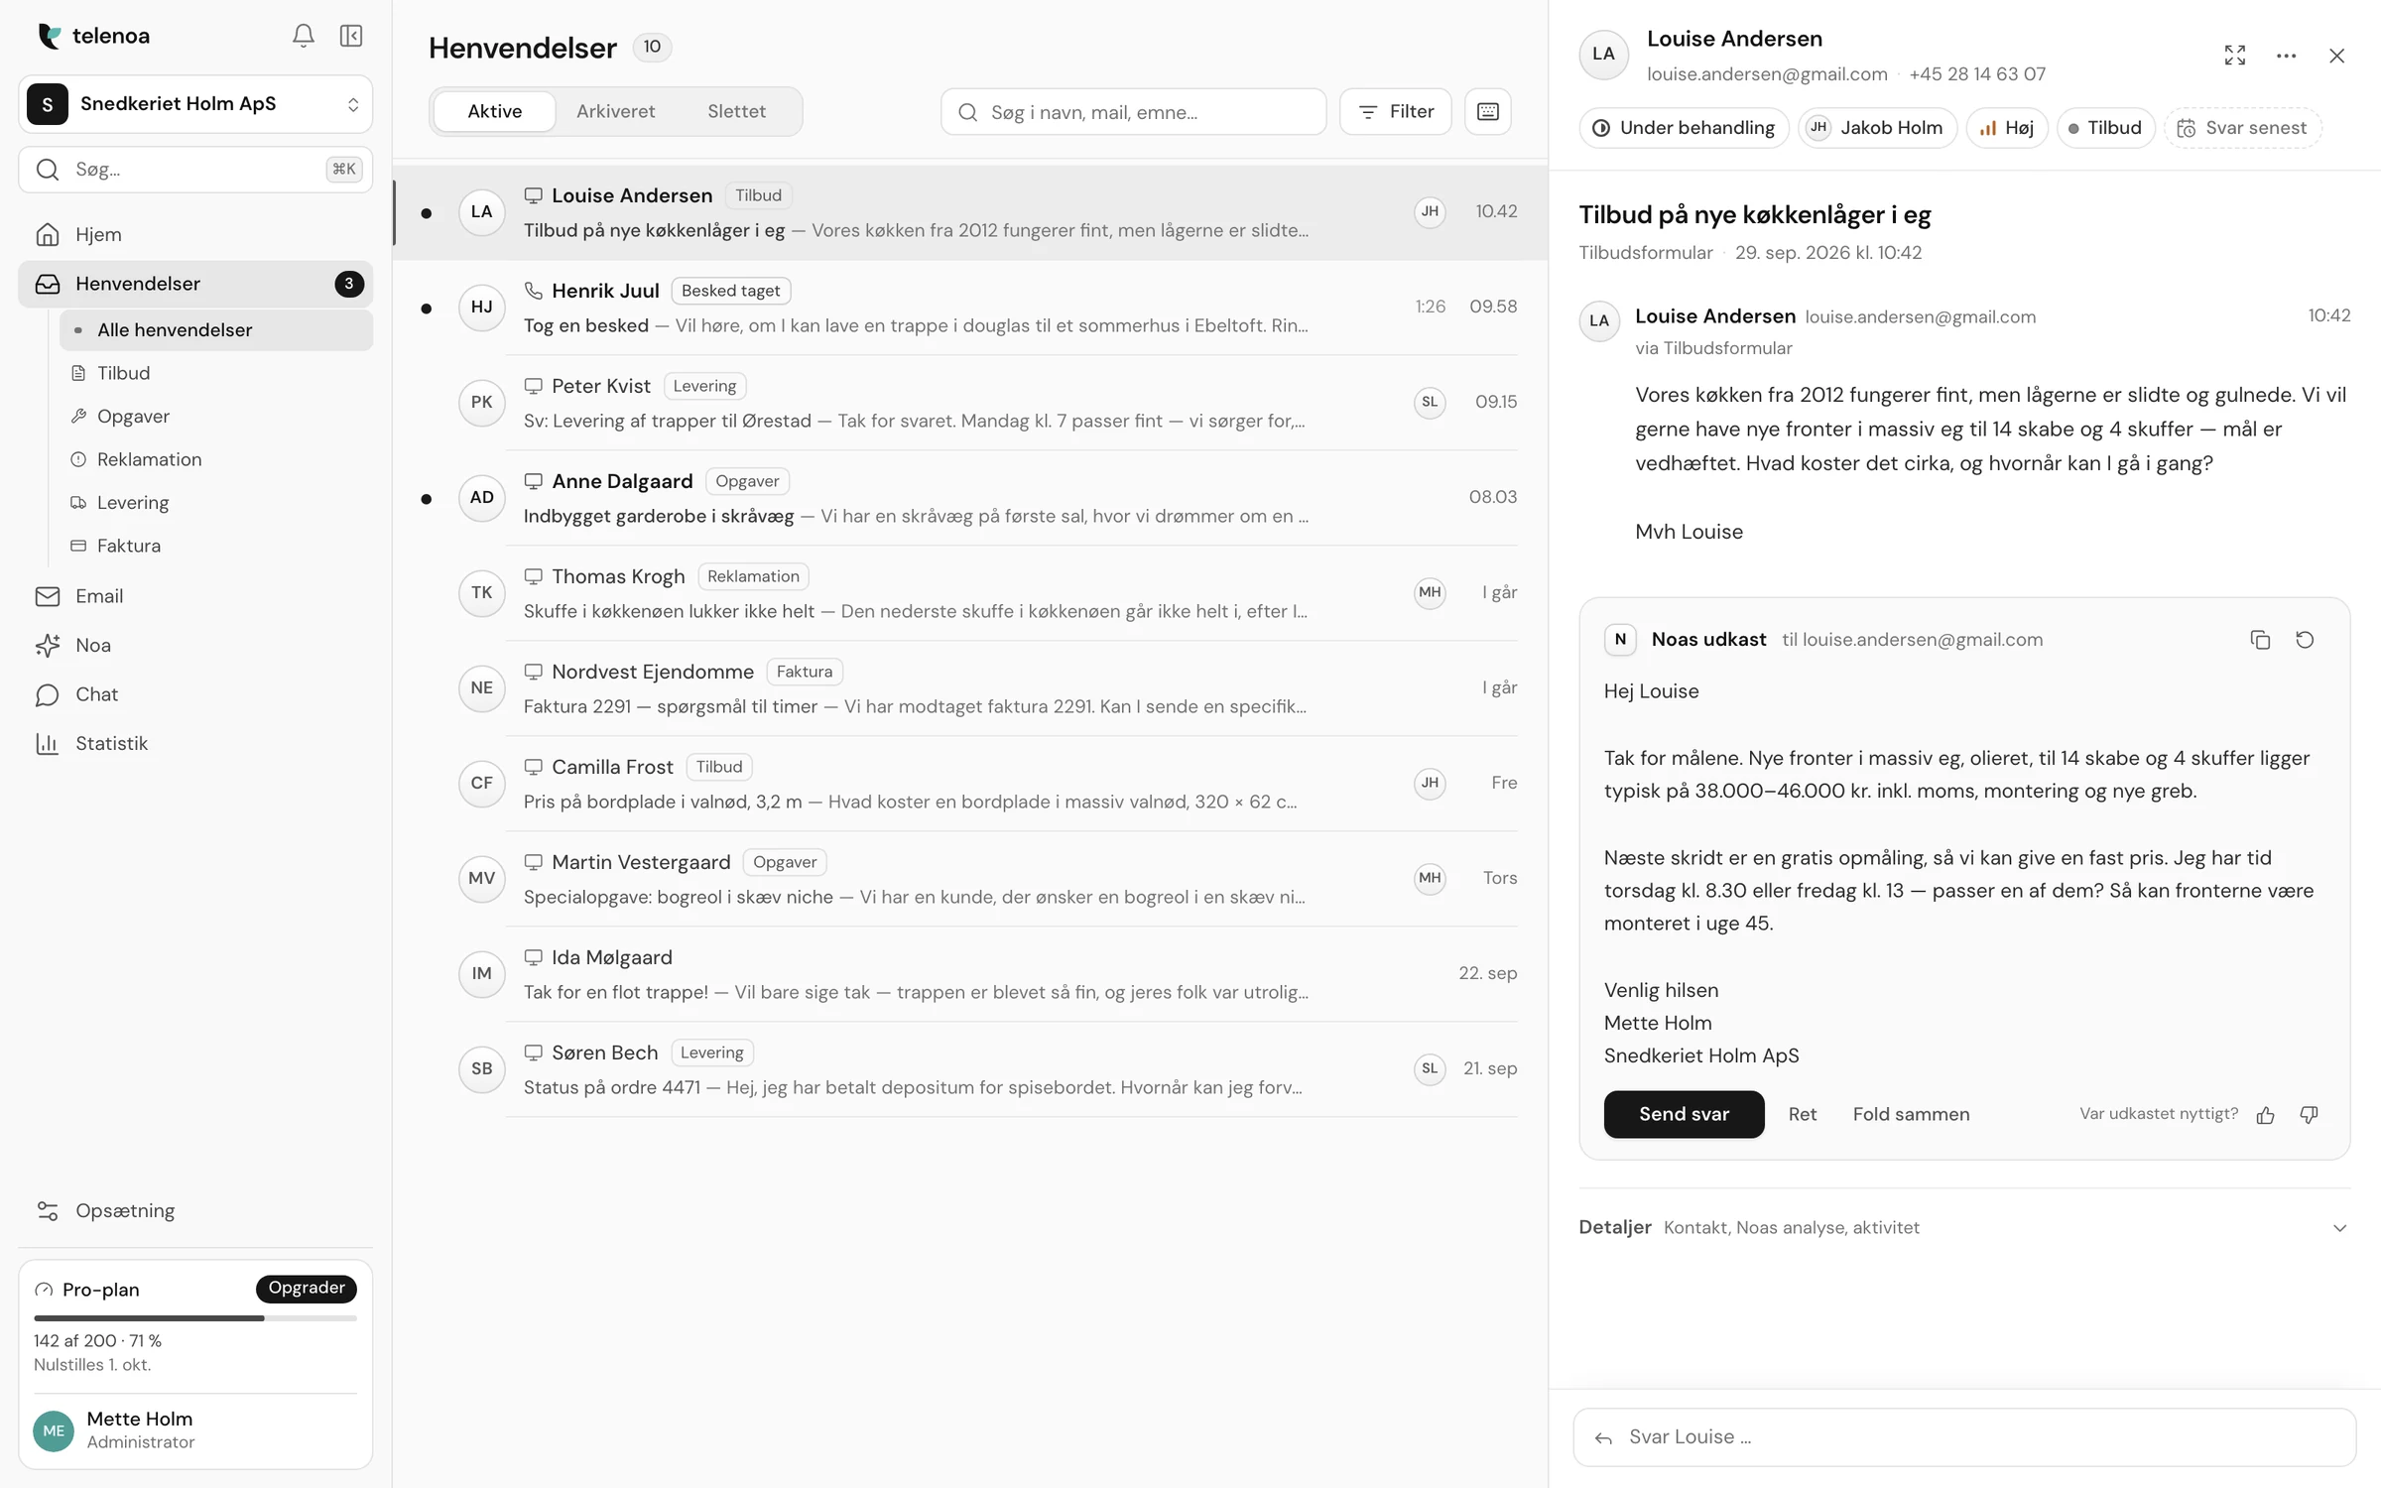Screen dimensions: 2381x1488
Task: Open the Noa assistant page
Action: click(195, 645)
